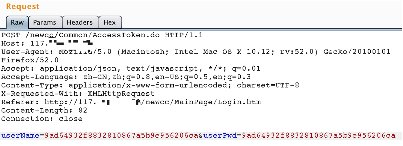The height and width of the screenshot is (146, 403).
Task: Click the Connection: close line
Action: (x=42, y=119)
